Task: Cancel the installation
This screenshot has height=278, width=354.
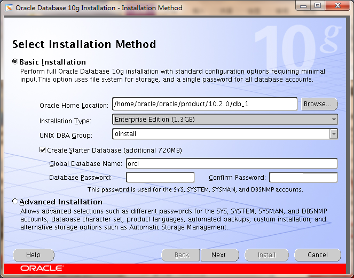Action: (x=318, y=255)
